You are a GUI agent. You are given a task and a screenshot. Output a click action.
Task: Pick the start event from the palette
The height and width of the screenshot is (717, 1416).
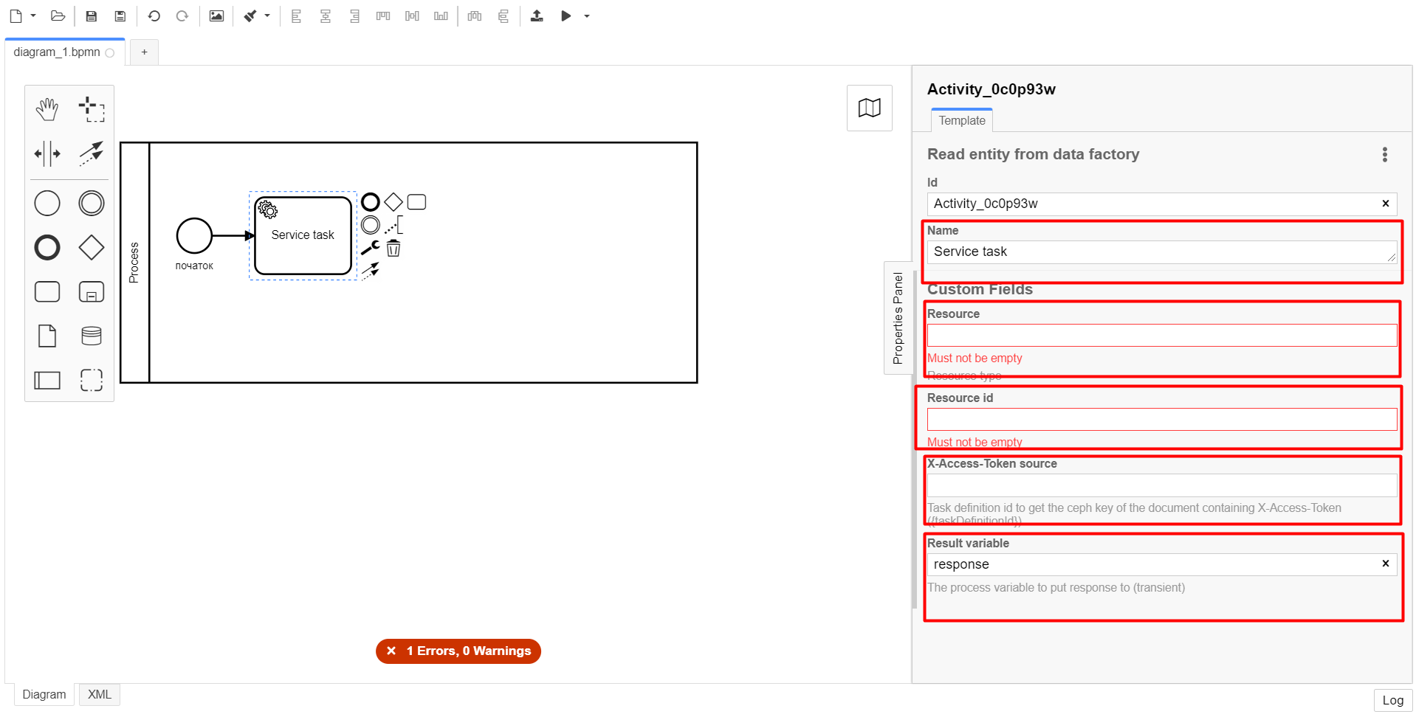[x=47, y=203]
